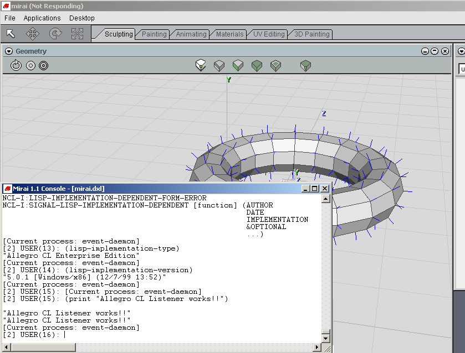Click the console scroll right arrow

[318, 347]
